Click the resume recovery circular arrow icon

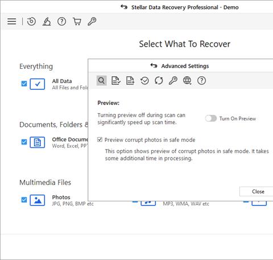31,21
